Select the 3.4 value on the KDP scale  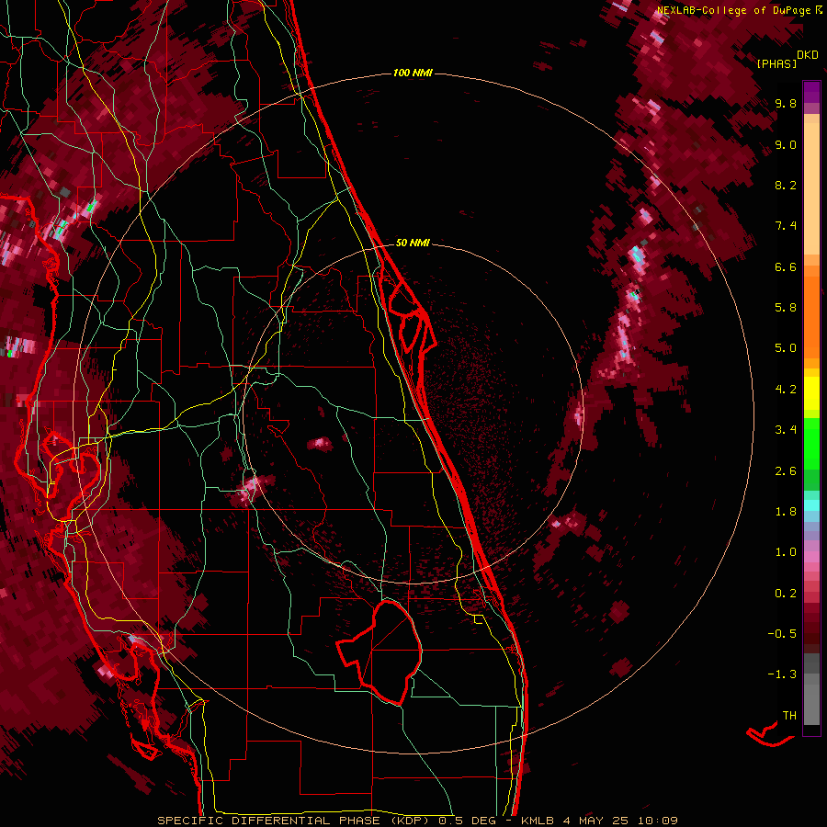coord(786,430)
